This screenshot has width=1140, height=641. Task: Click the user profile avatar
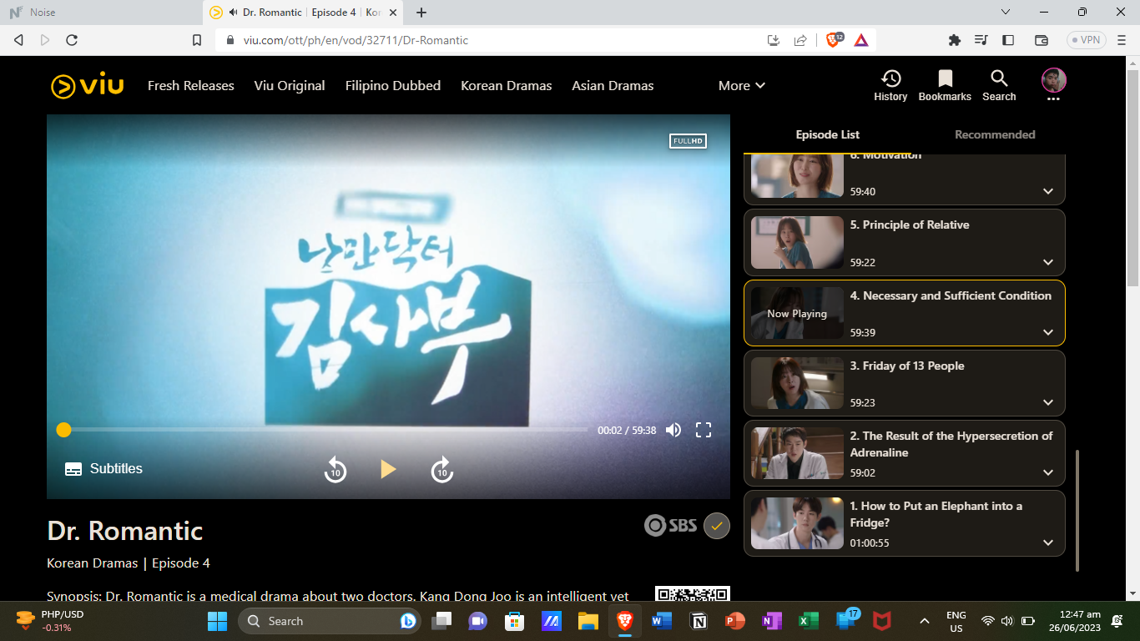click(x=1053, y=80)
